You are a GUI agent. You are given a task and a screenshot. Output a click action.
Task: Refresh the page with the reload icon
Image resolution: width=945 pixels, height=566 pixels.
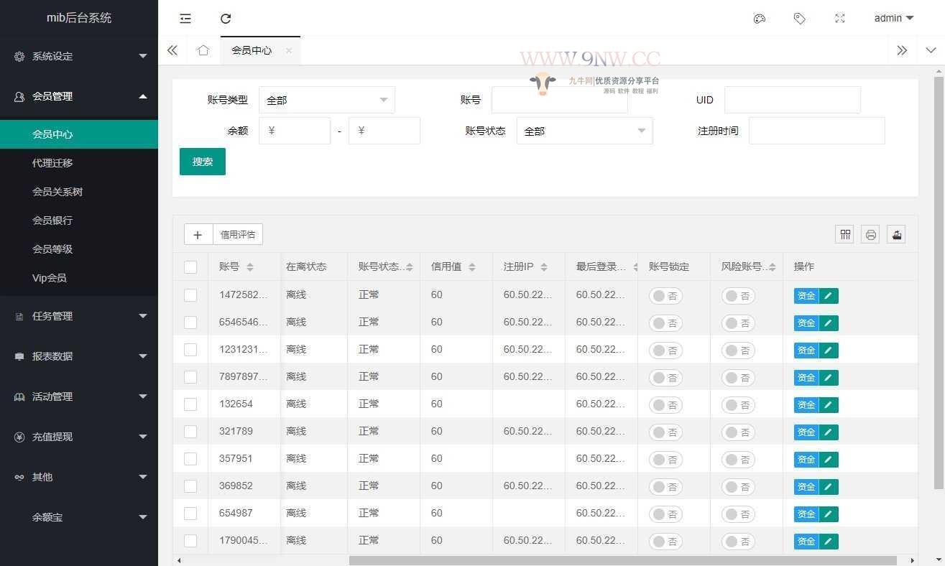[226, 19]
